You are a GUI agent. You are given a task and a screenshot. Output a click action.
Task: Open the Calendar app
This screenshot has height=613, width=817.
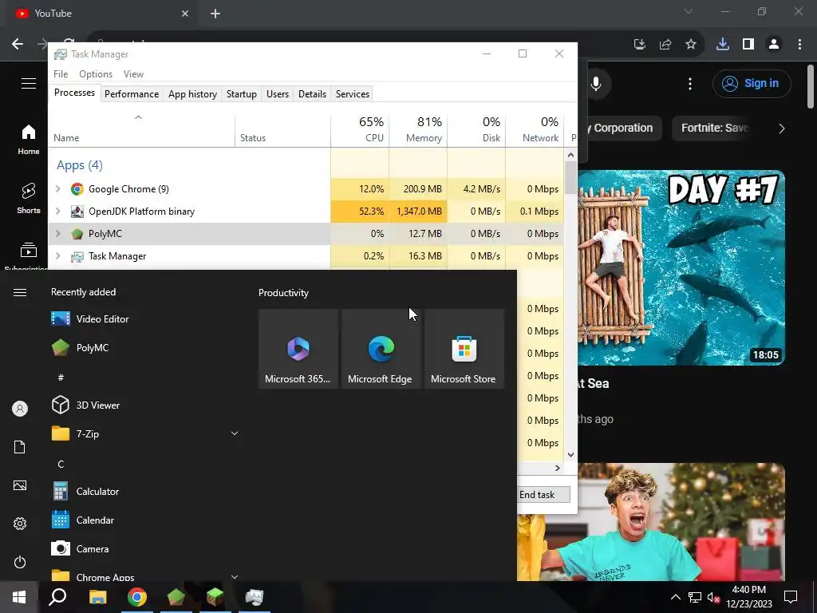click(83, 520)
